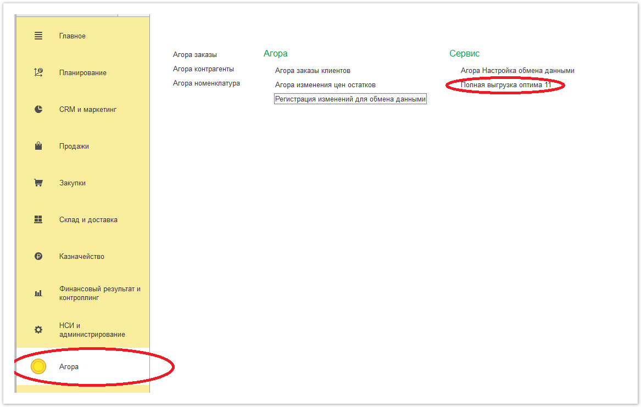The image size is (641, 407).
Task: Open Агора заказы клиентов
Action: pyautogui.click(x=313, y=71)
